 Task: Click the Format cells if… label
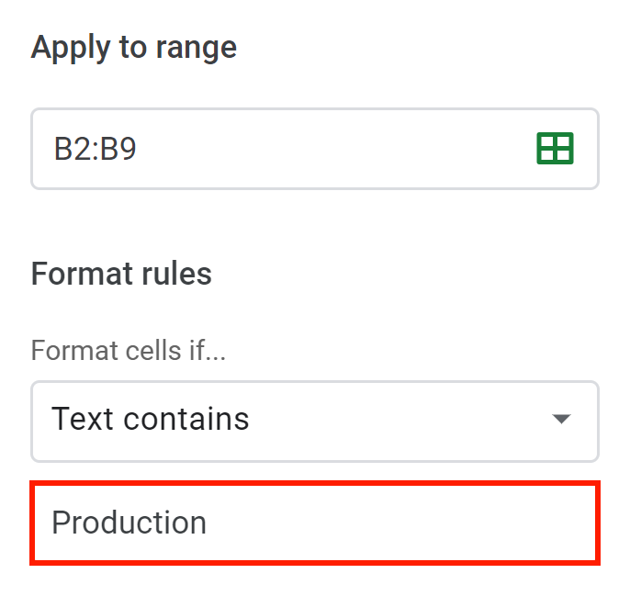129,350
